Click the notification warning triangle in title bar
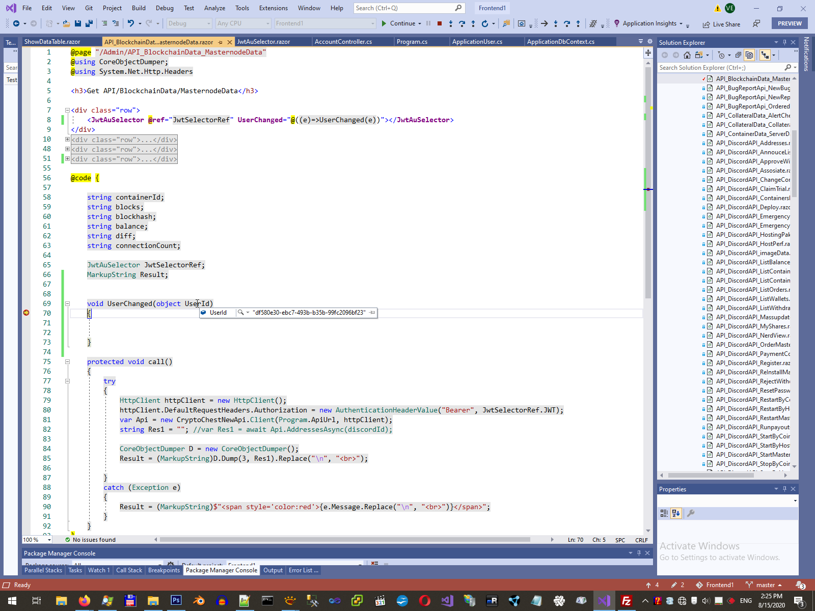Viewport: 815px width, 611px height. 718,8
